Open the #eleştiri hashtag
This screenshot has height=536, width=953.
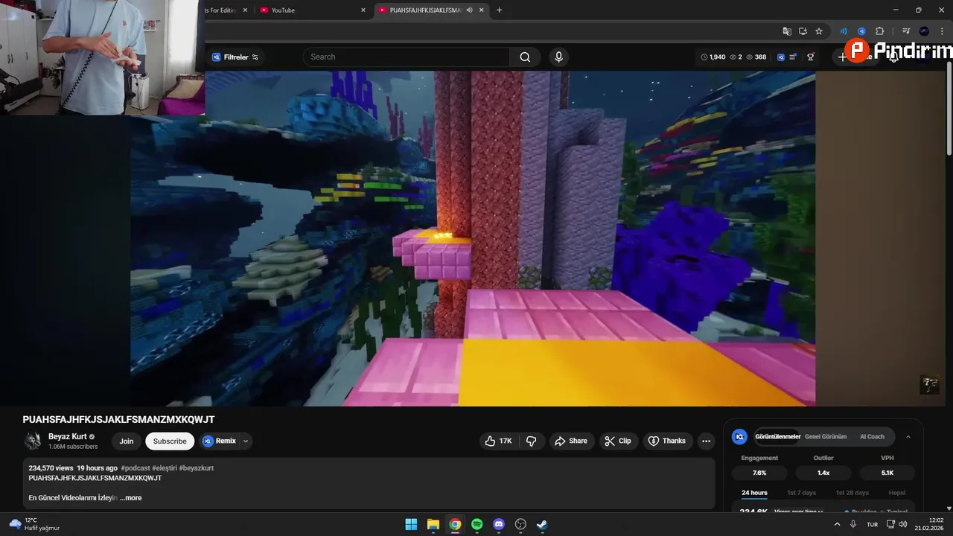pyautogui.click(x=165, y=468)
